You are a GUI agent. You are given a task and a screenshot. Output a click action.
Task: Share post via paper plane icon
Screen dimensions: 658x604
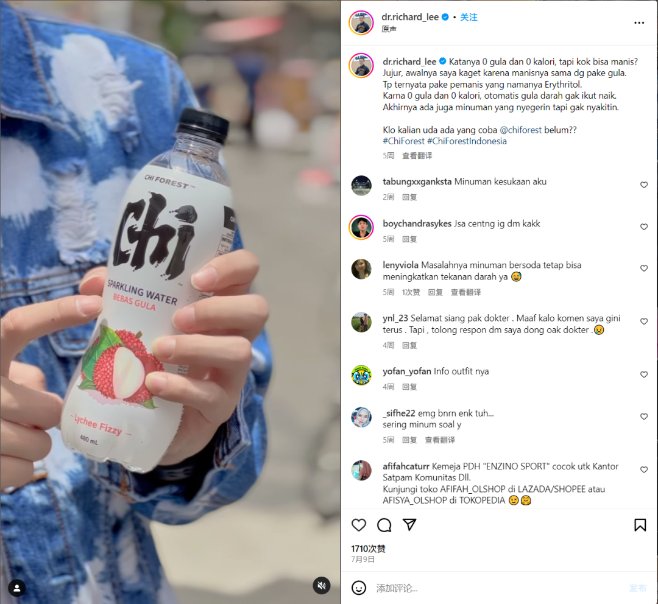409,524
